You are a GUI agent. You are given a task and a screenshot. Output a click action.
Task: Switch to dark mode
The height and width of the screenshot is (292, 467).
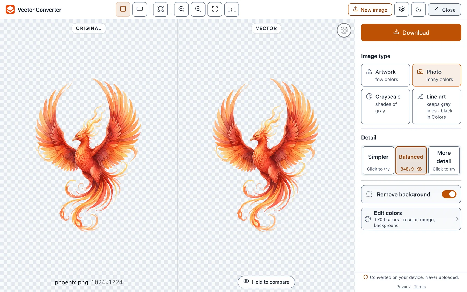coord(418,9)
